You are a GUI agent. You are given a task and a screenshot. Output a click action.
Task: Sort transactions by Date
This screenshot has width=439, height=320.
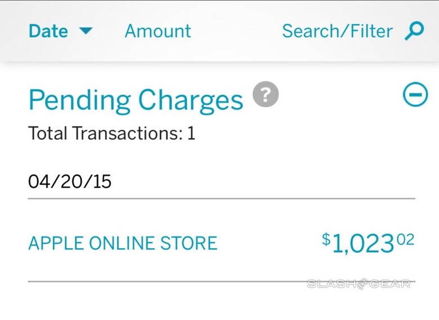click(x=48, y=31)
